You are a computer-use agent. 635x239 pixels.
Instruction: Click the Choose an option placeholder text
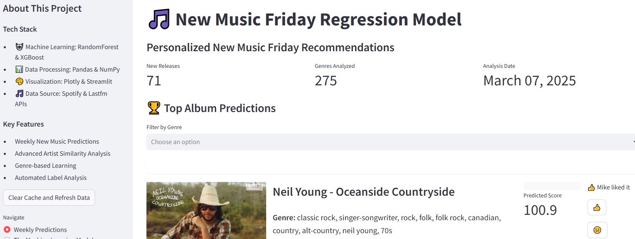(175, 142)
